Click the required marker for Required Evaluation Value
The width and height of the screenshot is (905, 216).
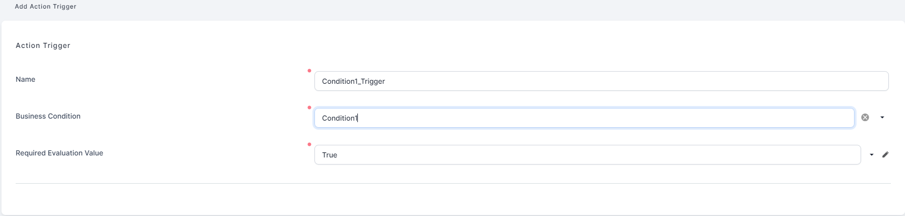309,144
